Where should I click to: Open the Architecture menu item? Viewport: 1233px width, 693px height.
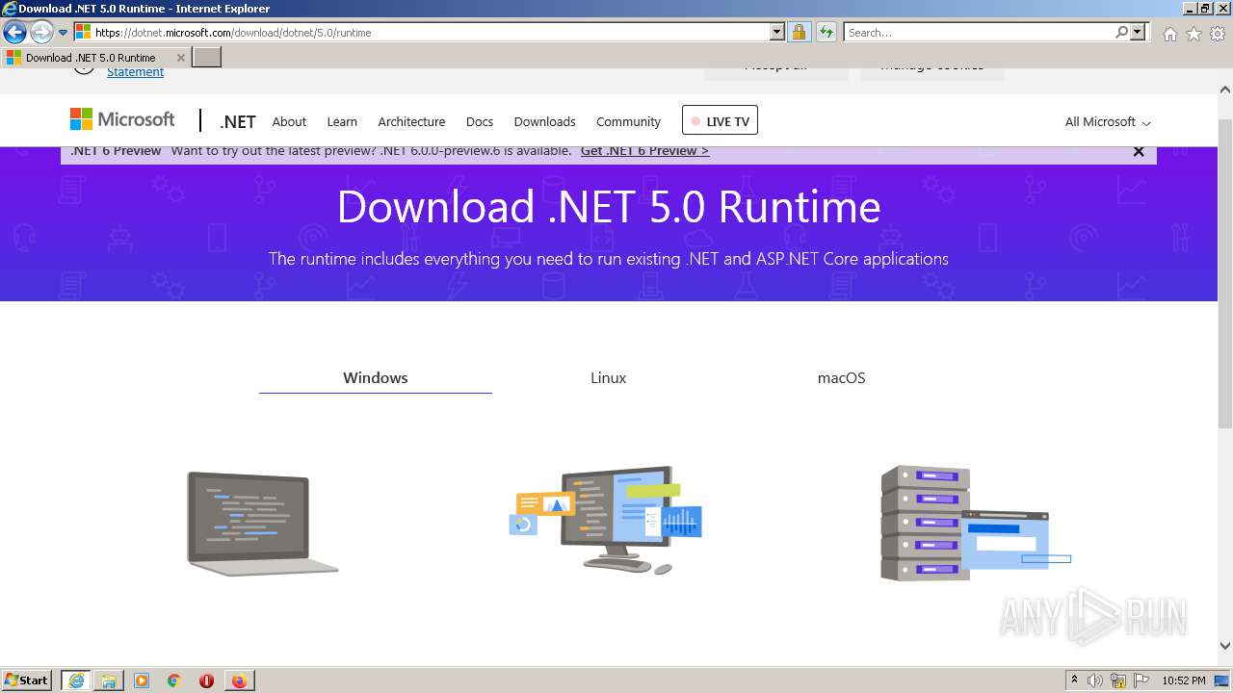pyautogui.click(x=411, y=122)
